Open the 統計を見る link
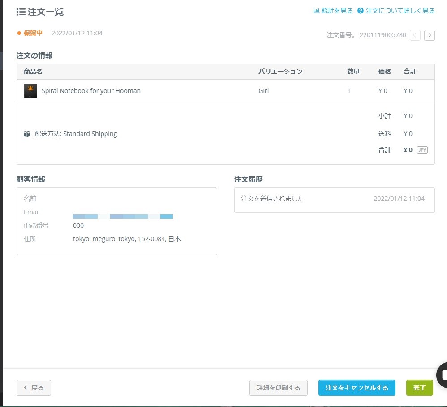 coord(337,11)
